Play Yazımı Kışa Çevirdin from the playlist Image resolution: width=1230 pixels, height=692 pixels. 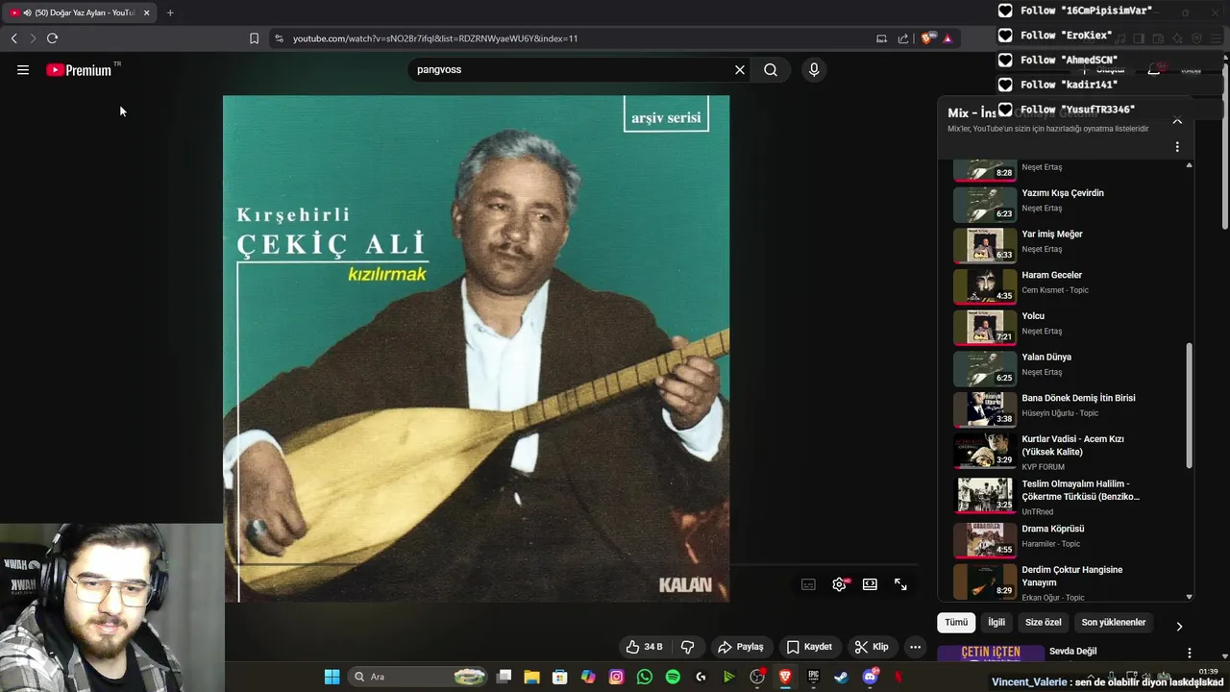click(x=1063, y=193)
